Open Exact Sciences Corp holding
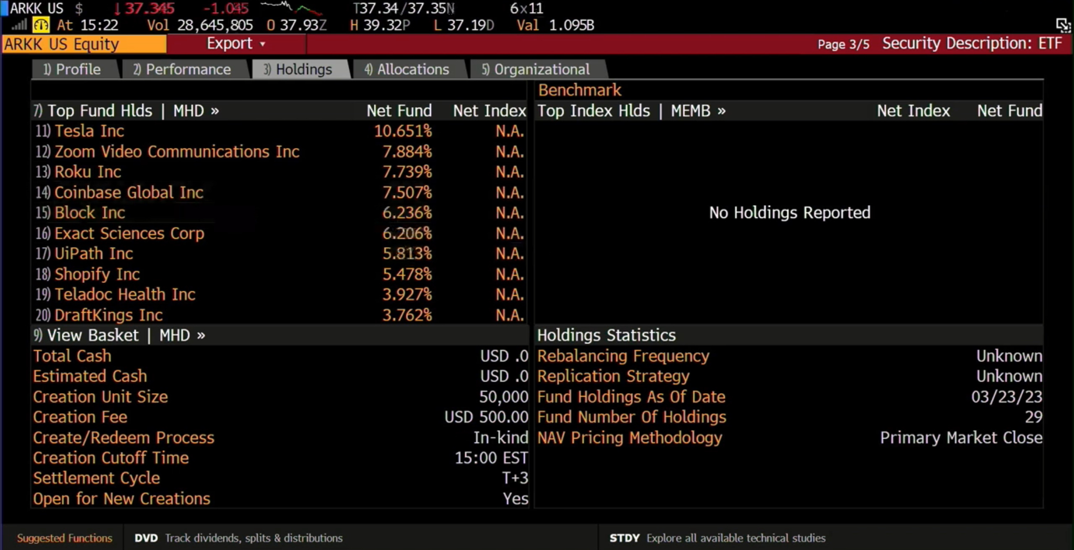Image resolution: width=1074 pixels, height=550 pixels. click(x=129, y=233)
